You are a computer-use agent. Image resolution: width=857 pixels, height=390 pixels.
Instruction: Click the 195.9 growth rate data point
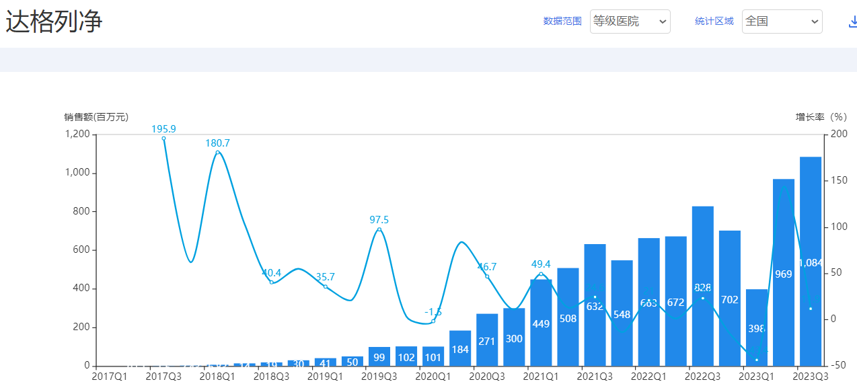pos(163,139)
